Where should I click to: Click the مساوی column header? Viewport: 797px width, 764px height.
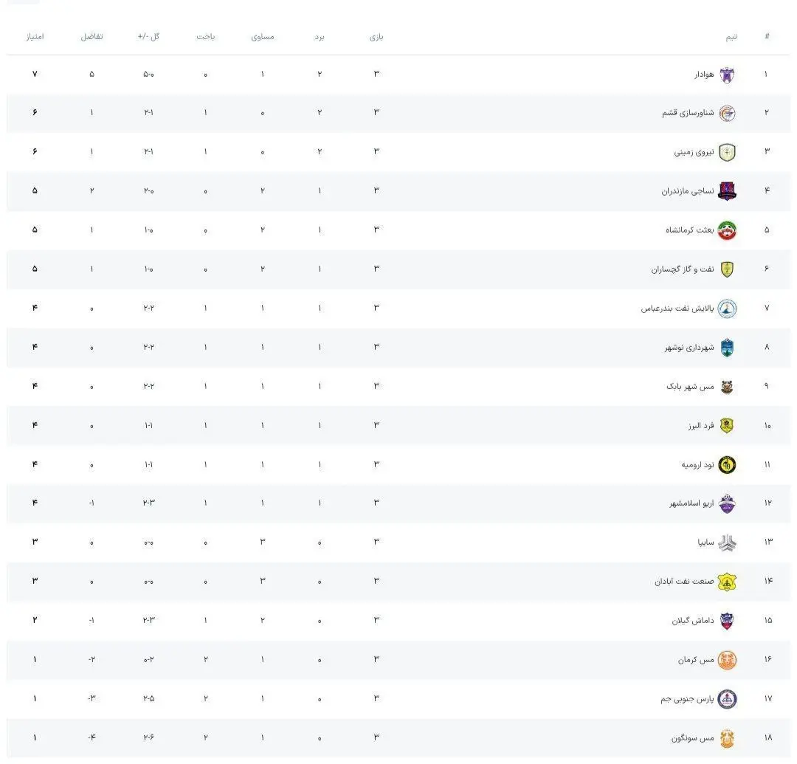[263, 37]
